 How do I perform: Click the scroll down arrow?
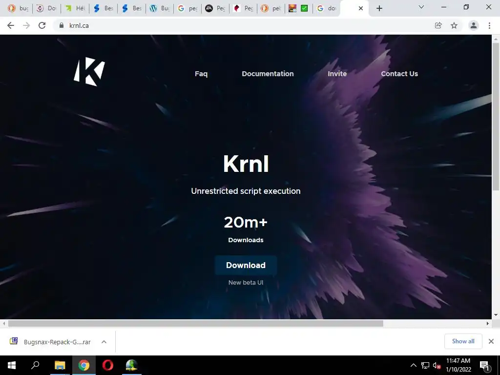coord(496,315)
